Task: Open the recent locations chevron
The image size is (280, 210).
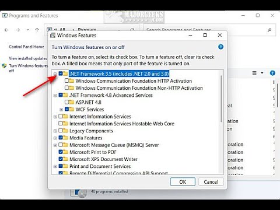Action: [27, 30]
